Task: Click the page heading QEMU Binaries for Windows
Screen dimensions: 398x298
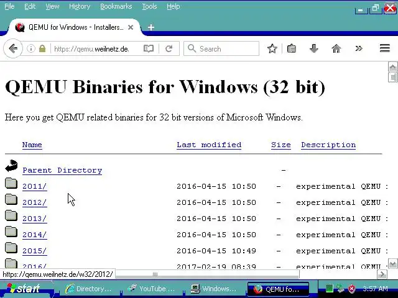Action: [x=165, y=87]
